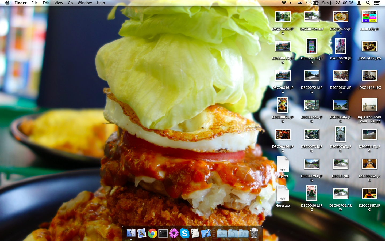The width and height of the screenshot is (385, 241).
Task: Open the View menu
Action: click(59, 3)
